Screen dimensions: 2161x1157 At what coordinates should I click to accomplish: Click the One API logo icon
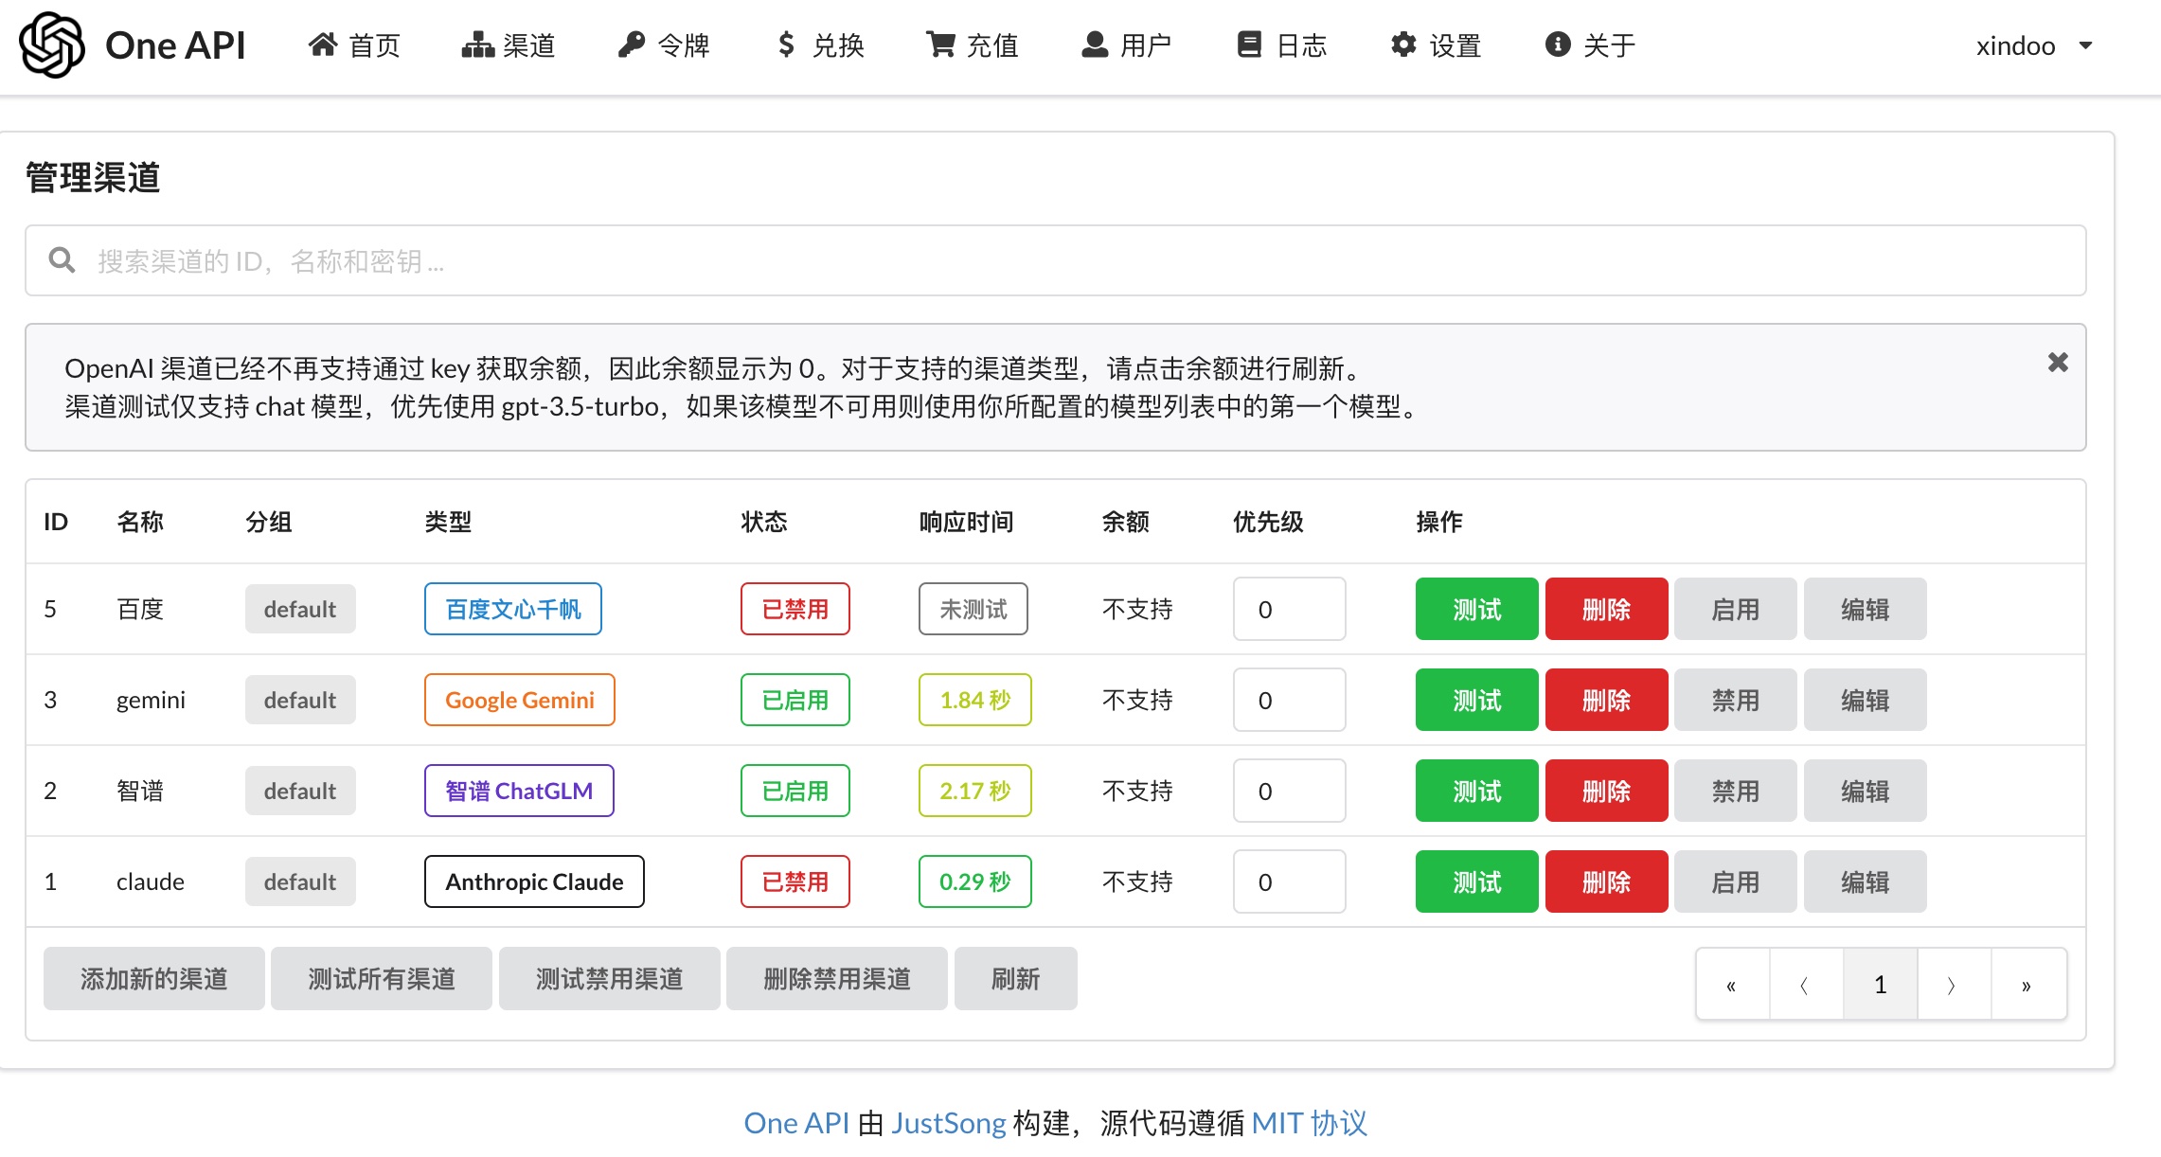coord(52,44)
